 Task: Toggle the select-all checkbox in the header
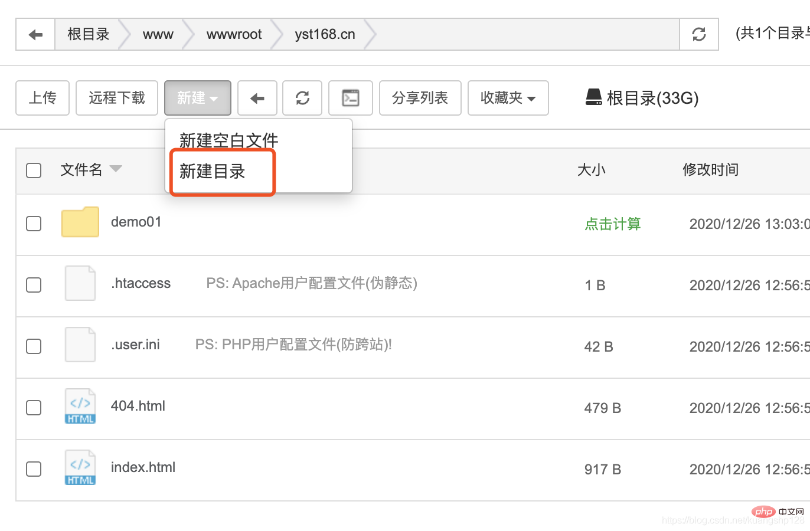coord(34,171)
